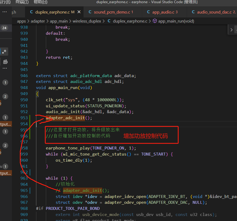
Task: Open the 终端(T) menu
Action: coord(22,2)
